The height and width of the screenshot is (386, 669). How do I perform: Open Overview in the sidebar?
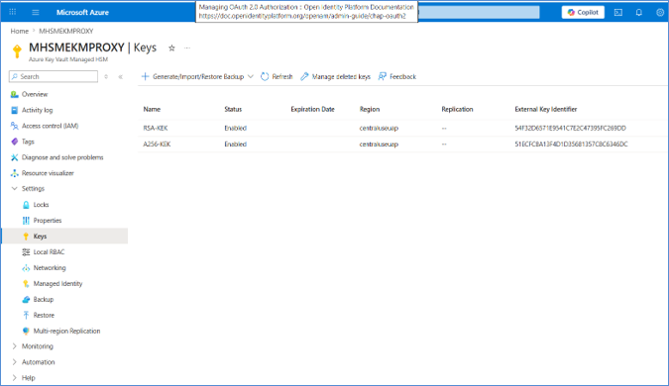(x=35, y=94)
